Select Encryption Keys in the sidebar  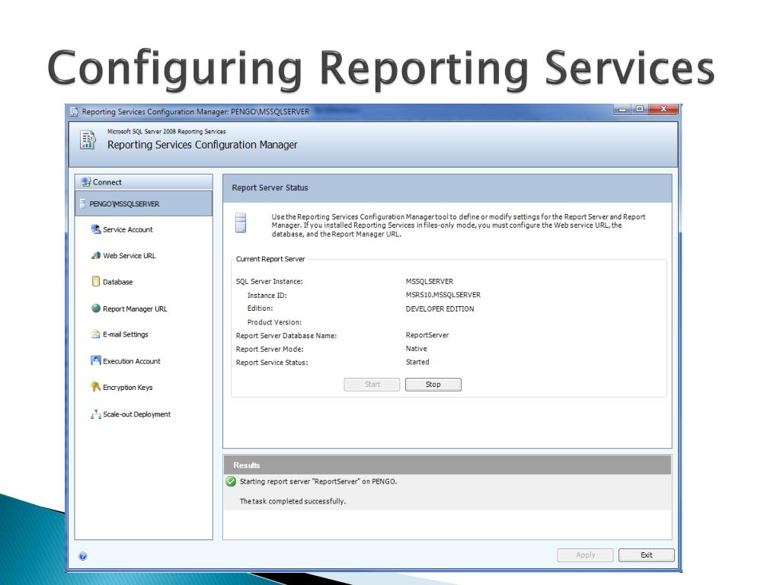point(128,388)
